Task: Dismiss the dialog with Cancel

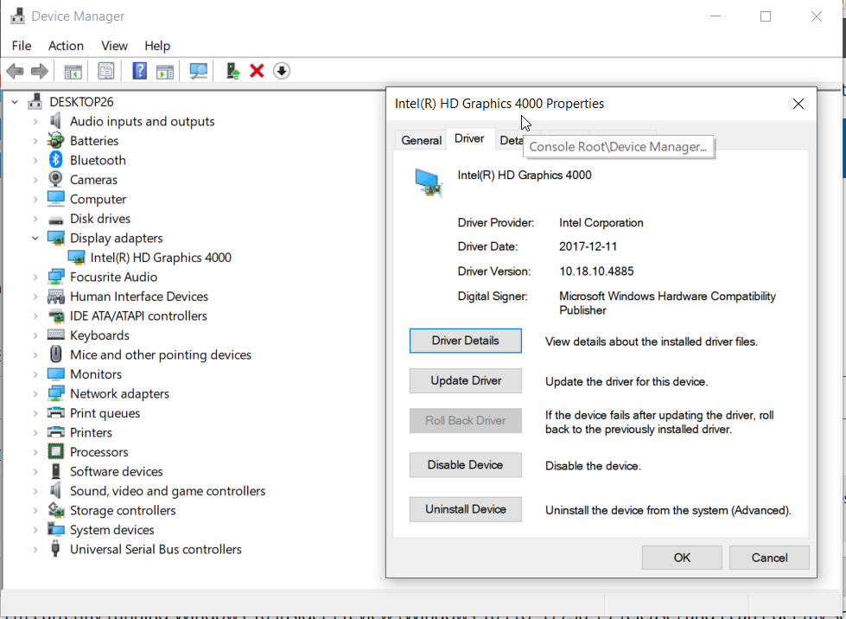Action: [x=769, y=558]
